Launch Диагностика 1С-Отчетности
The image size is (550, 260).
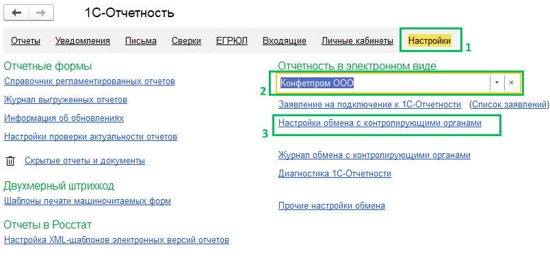(x=335, y=173)
